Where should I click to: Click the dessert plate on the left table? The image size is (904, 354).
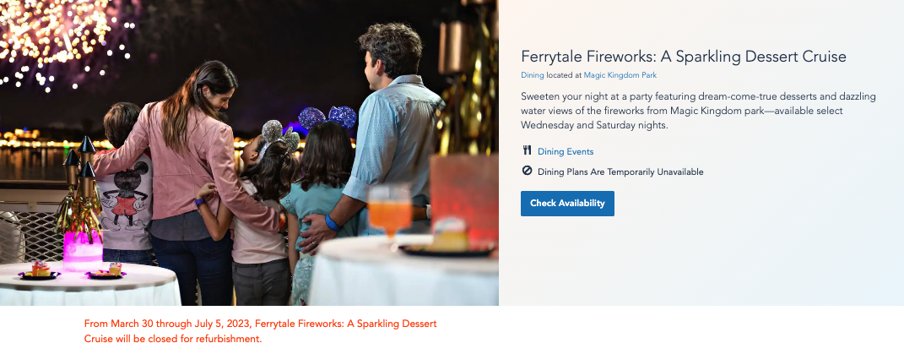tap(41, 272)
